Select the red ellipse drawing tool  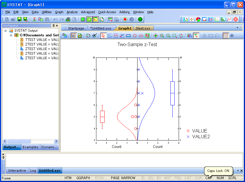click(x=141, y=36)
